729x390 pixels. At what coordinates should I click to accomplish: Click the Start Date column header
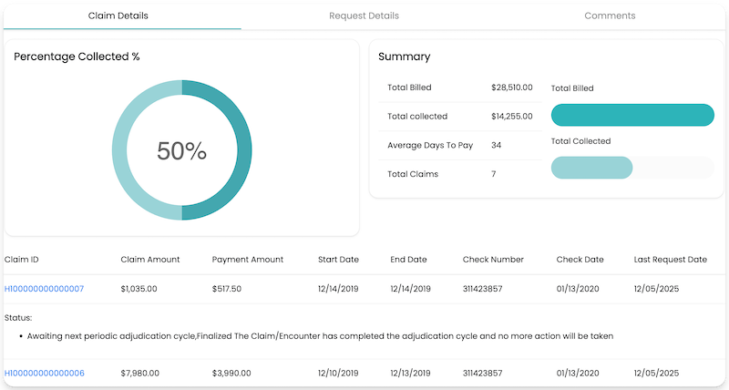coord(338,260)
